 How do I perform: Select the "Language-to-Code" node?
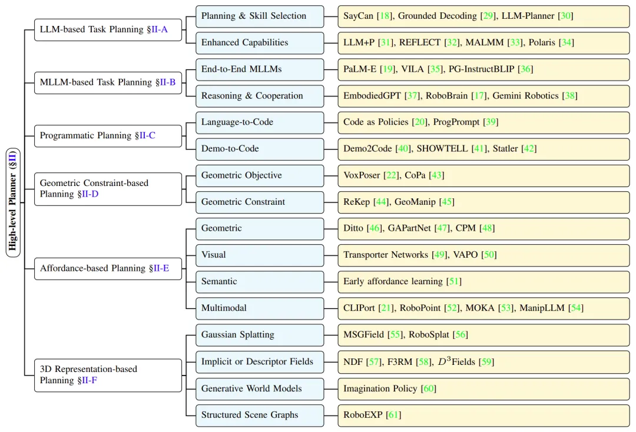click(260, 122)
